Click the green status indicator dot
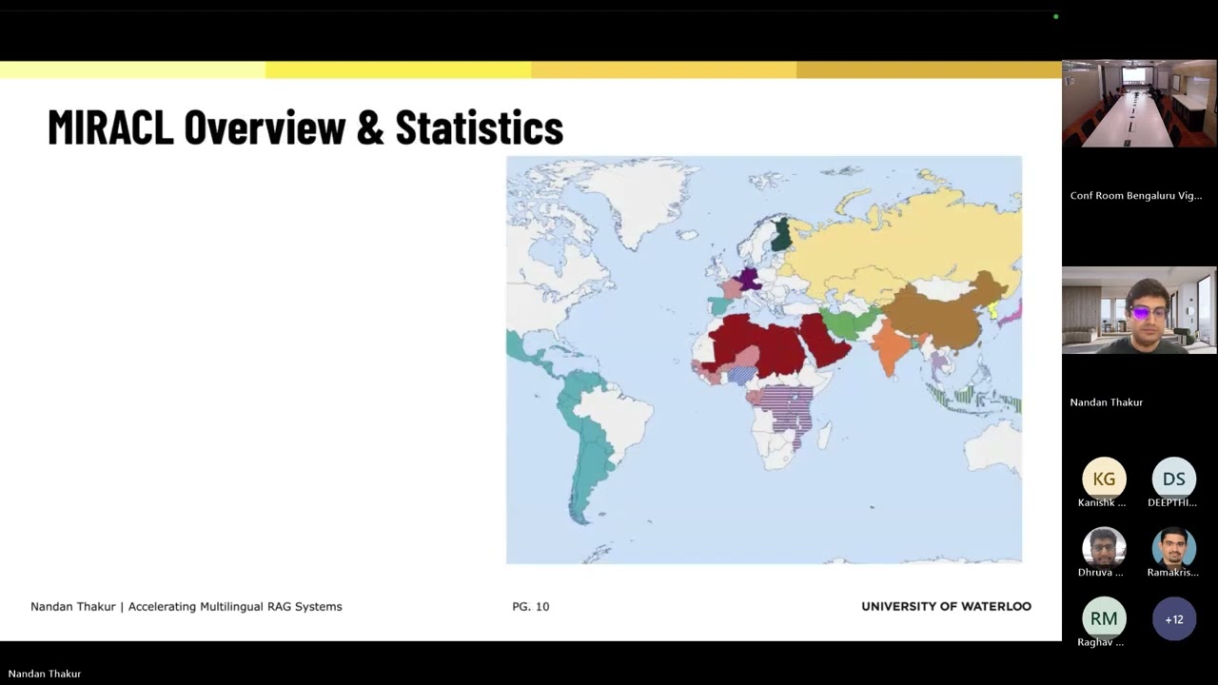 point(1056,16)
